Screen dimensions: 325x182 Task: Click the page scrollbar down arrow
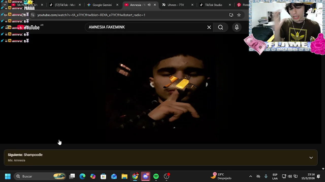[x=323, y=169]
